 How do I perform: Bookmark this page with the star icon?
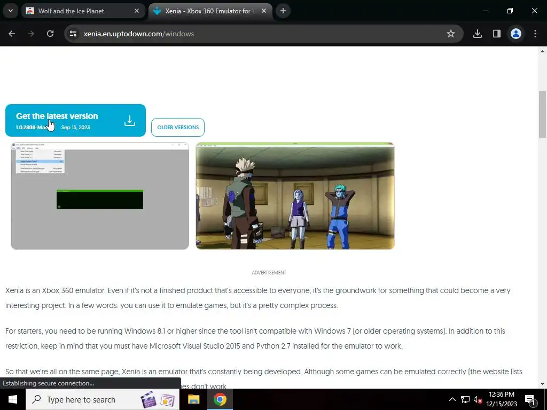pos(451,34)
